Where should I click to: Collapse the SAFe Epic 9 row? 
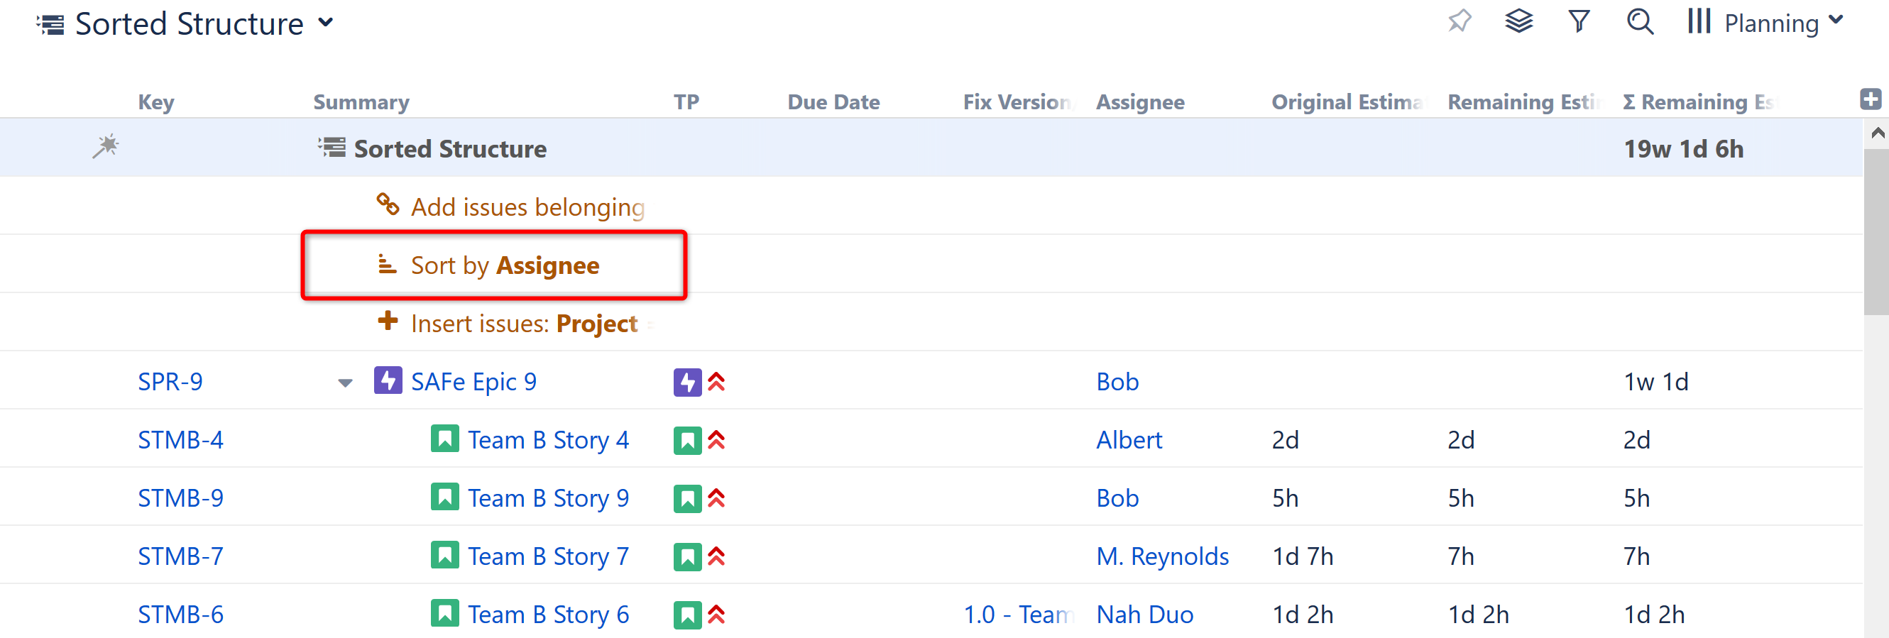345,383
